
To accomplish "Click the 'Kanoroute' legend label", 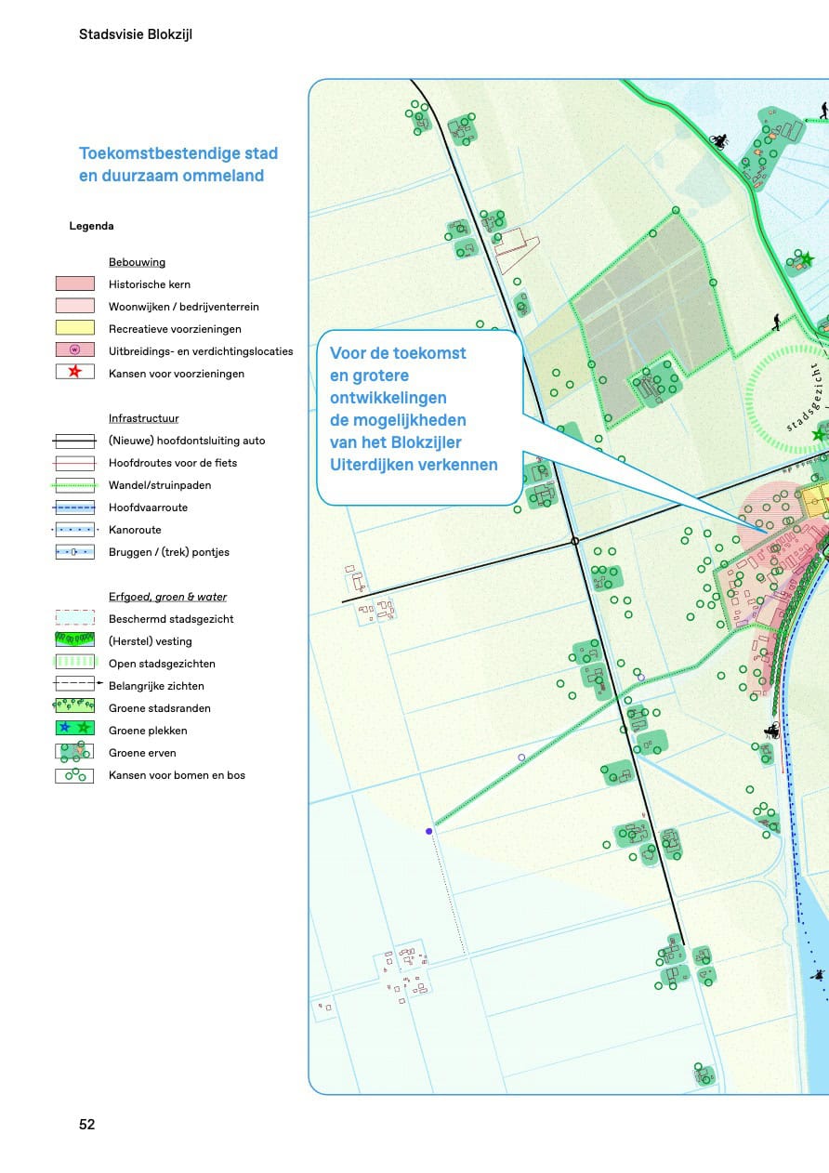I will click(135, 530).
